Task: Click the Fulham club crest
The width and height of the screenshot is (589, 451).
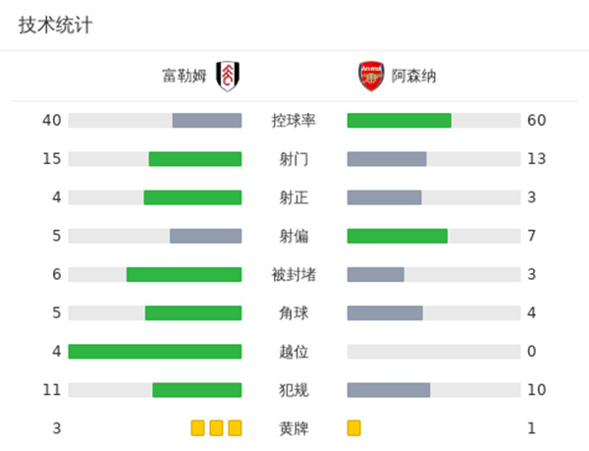Action: click(x=228, y=76)
